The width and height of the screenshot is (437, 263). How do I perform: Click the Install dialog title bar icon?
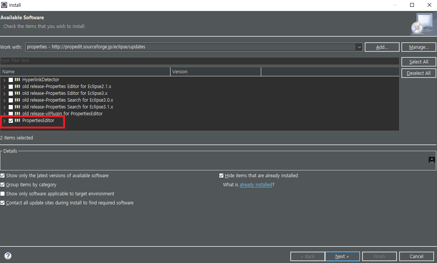(x=4, y=5)
